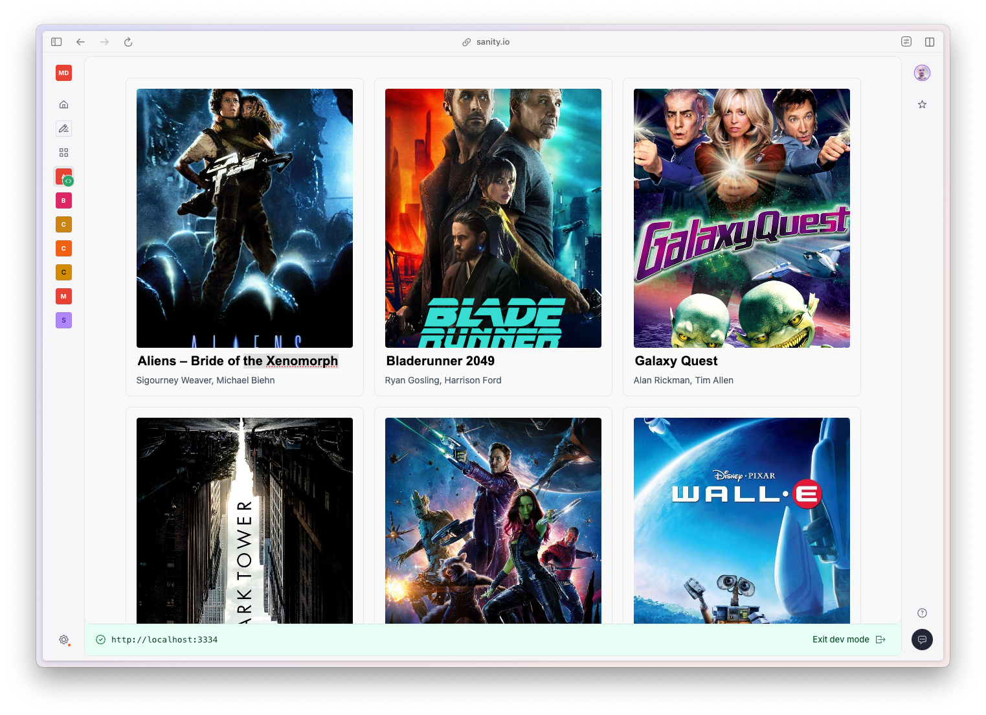
Task: Click the star favorite icon
Action: [922, 104]
